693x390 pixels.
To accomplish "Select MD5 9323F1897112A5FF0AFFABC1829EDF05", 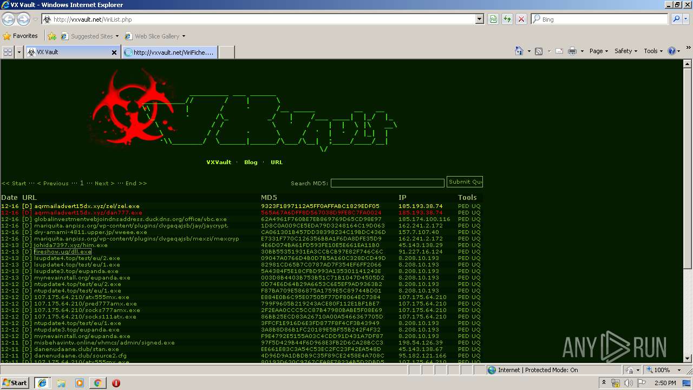I will pos(320,206).
